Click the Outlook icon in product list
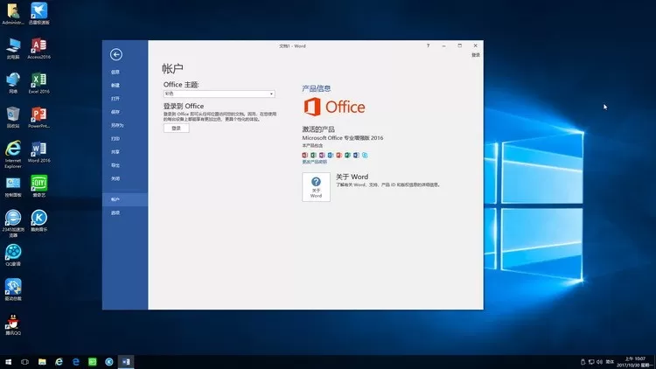This screenshot has width=656, height=369. pos(331,156)
